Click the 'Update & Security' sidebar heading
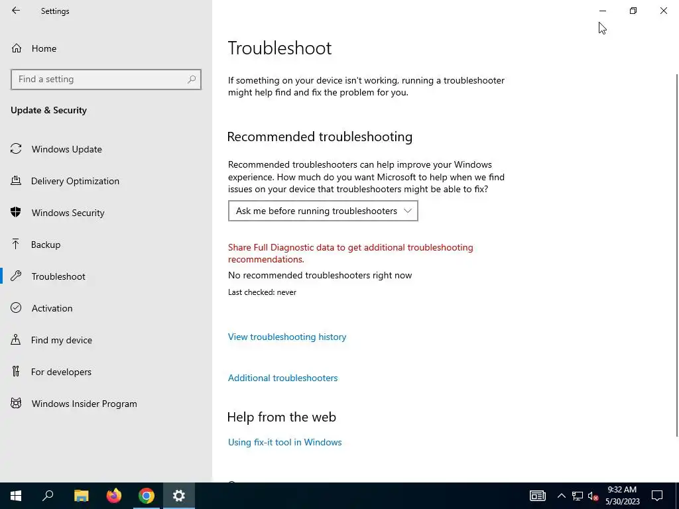This screenshot has width=679, height=509. coord(48,111)
